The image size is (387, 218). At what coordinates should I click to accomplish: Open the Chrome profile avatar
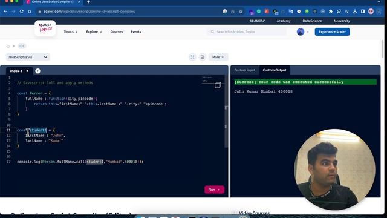click(371, 12)
